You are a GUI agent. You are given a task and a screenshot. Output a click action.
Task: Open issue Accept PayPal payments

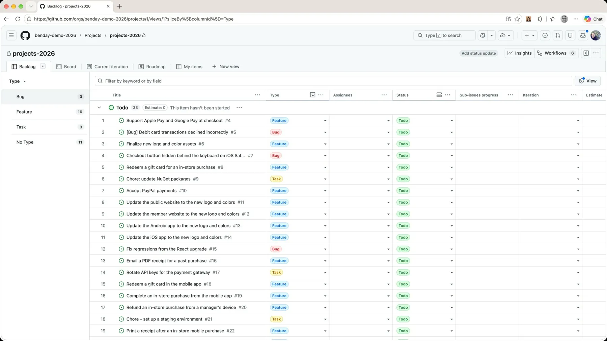click(151, 191)
